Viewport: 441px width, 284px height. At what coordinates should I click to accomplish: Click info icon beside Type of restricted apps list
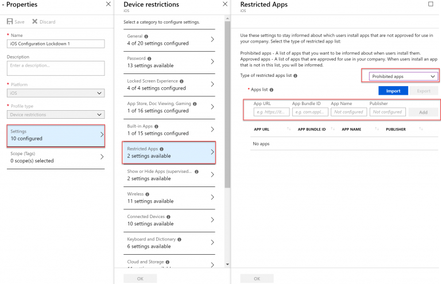tap(295, 76)
